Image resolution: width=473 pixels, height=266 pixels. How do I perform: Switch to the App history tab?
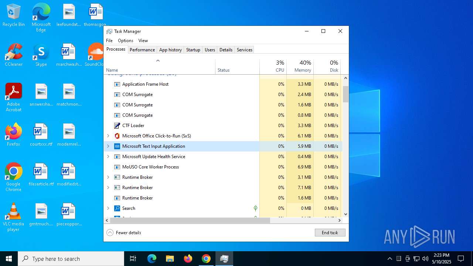(x=170, y=50)
